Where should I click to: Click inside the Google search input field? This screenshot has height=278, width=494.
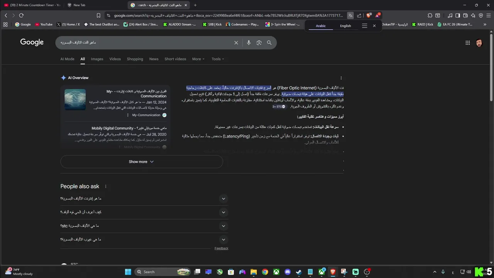tap(145, 43)
